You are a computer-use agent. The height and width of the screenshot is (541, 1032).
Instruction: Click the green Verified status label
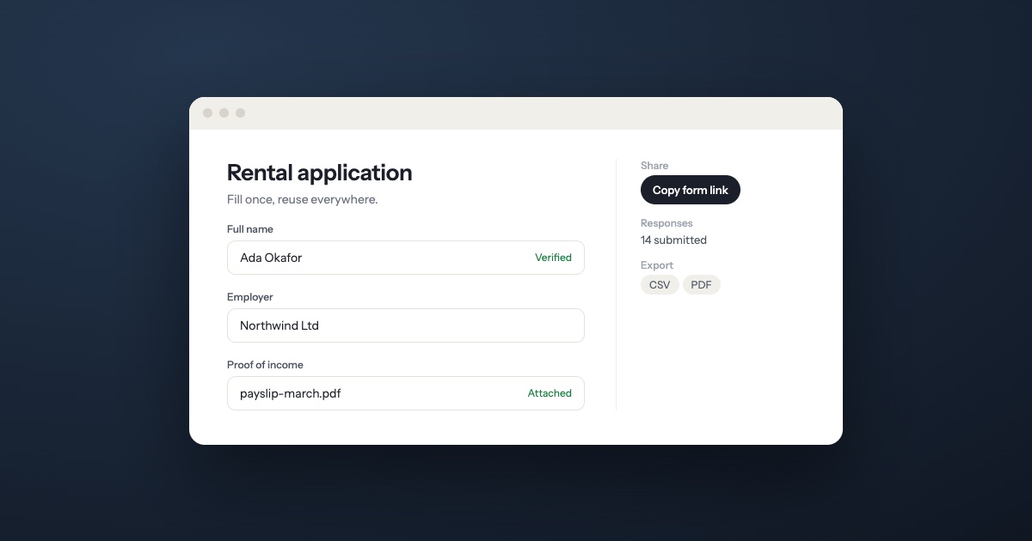pyautogui.click(x=553, y=258)
